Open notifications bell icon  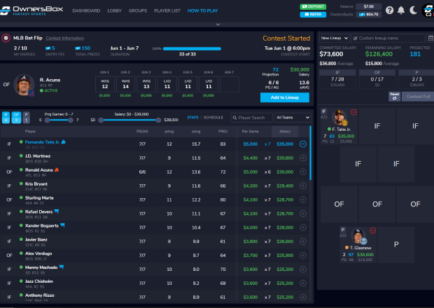coord(401,10)
